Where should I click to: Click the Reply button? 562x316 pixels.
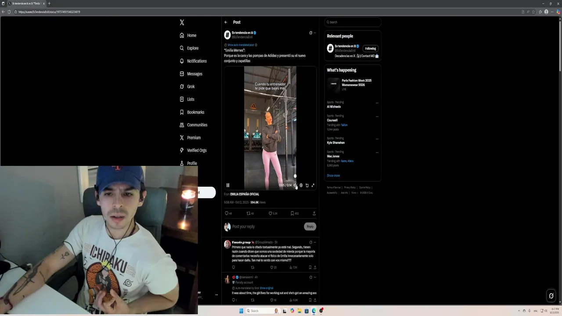coord(310,226)
